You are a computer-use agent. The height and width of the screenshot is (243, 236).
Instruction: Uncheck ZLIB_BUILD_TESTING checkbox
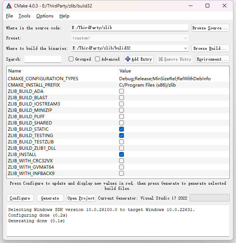click(121, 136)
